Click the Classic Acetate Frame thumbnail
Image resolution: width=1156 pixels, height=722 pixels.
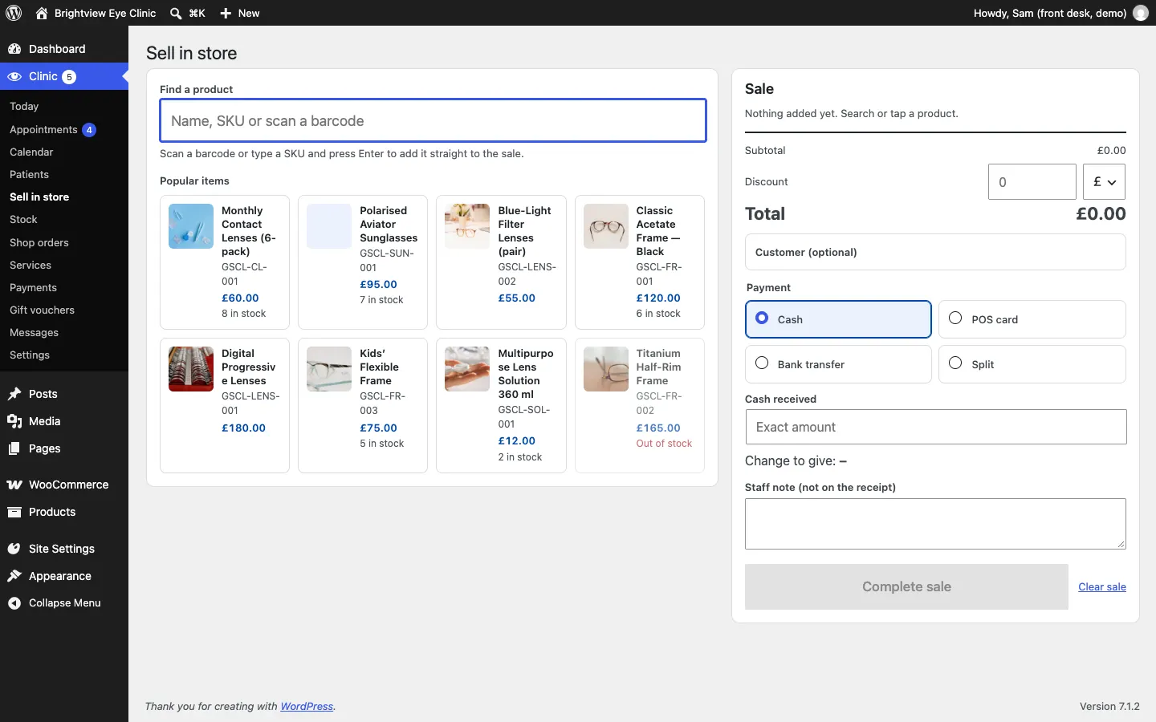(x=606, y=226)
